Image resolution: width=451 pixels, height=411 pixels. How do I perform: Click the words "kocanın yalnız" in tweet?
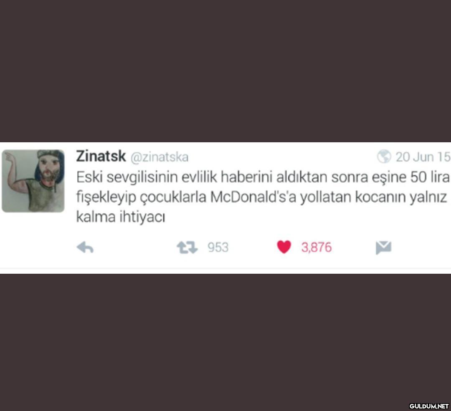(401, 197)
